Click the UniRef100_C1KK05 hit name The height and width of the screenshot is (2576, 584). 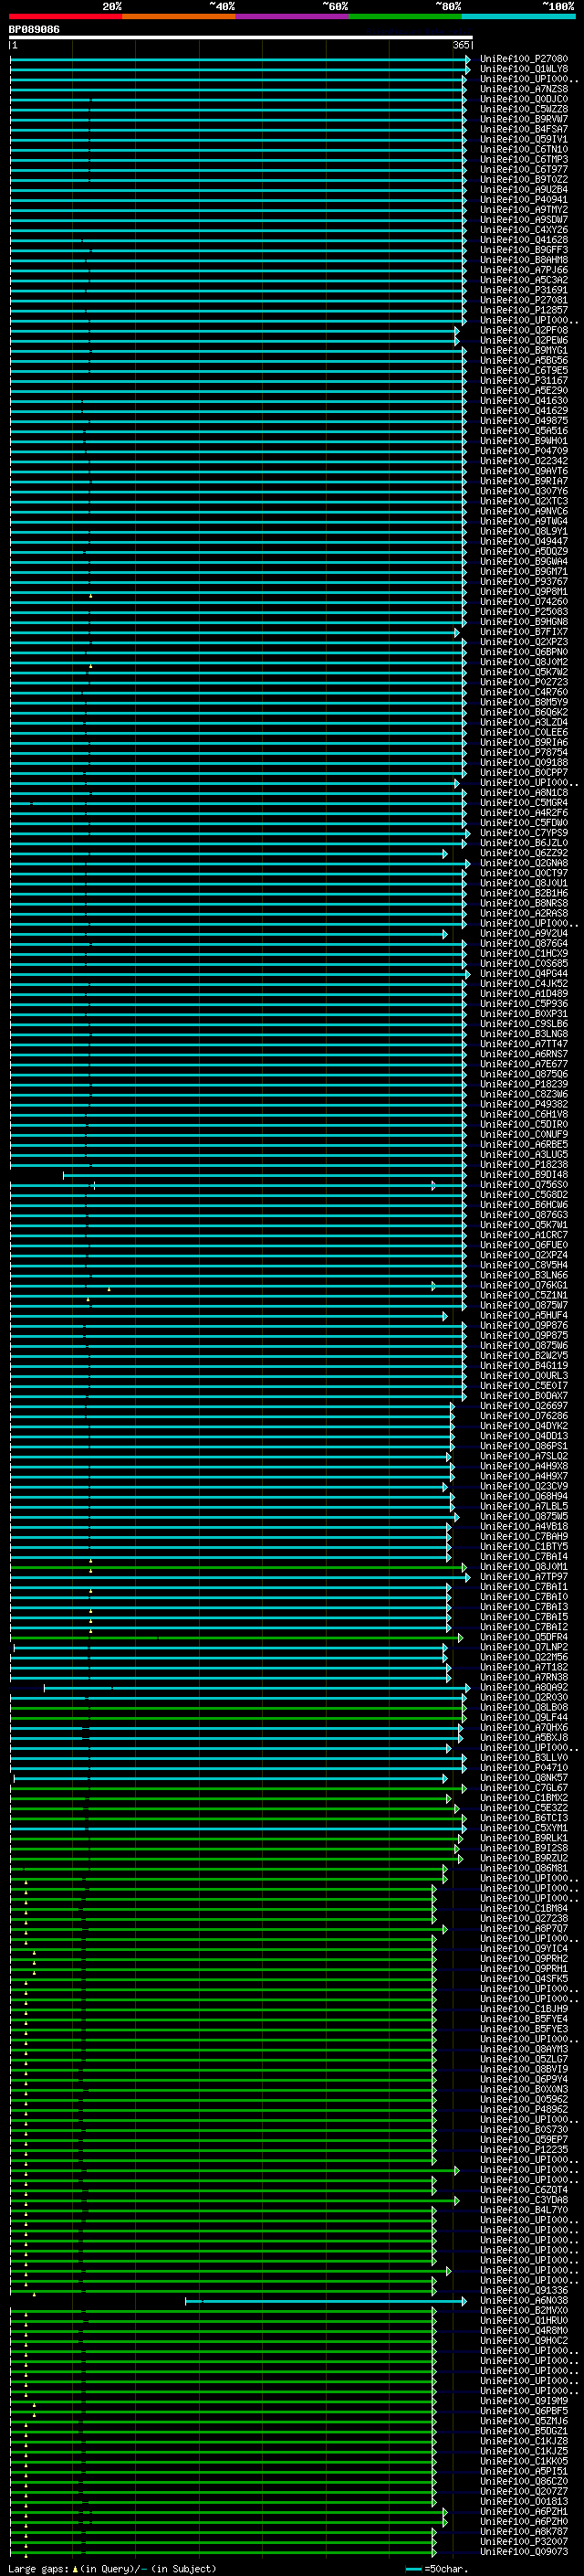524,2462
